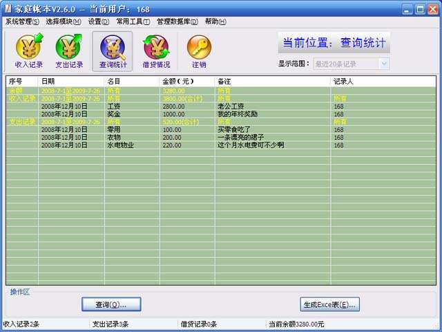Click the 金额(元) column header
The image size is (442, 332).
tap(186, 82)
